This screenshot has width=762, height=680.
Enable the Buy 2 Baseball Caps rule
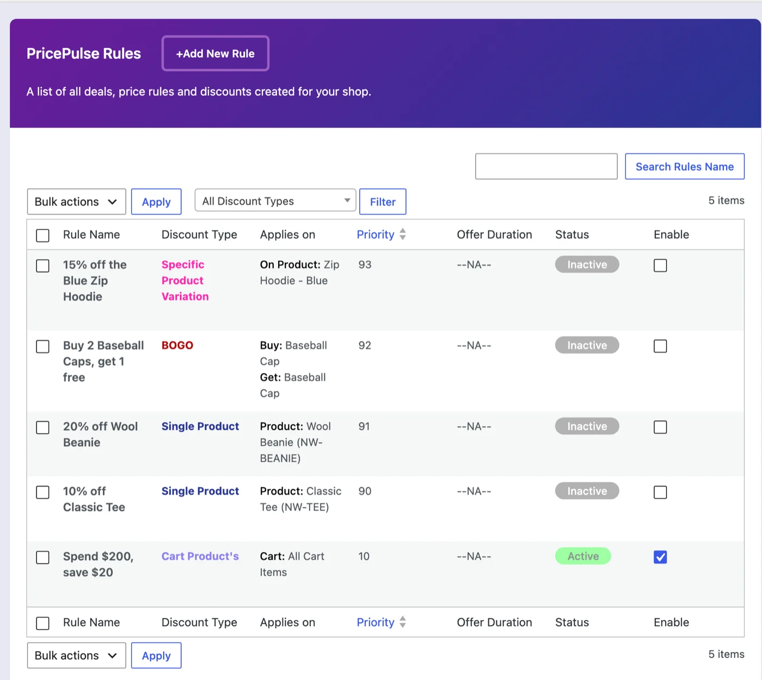pyautogui.click(x=660, y=346)
